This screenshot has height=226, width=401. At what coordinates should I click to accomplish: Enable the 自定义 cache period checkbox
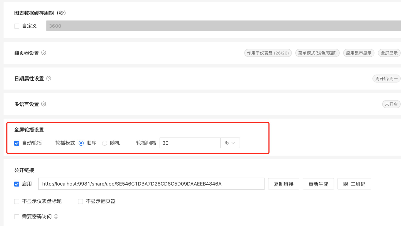(x=17, y=26)
